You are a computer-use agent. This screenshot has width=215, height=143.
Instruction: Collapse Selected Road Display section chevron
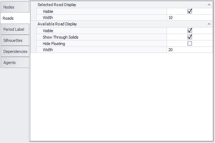209,5
